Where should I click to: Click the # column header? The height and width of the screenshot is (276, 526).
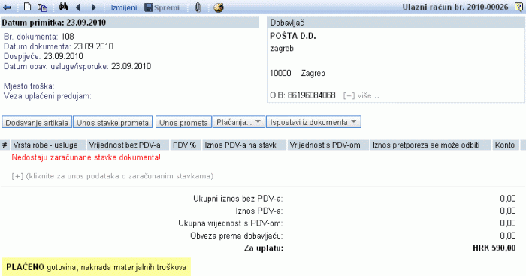tap(5, 145)
